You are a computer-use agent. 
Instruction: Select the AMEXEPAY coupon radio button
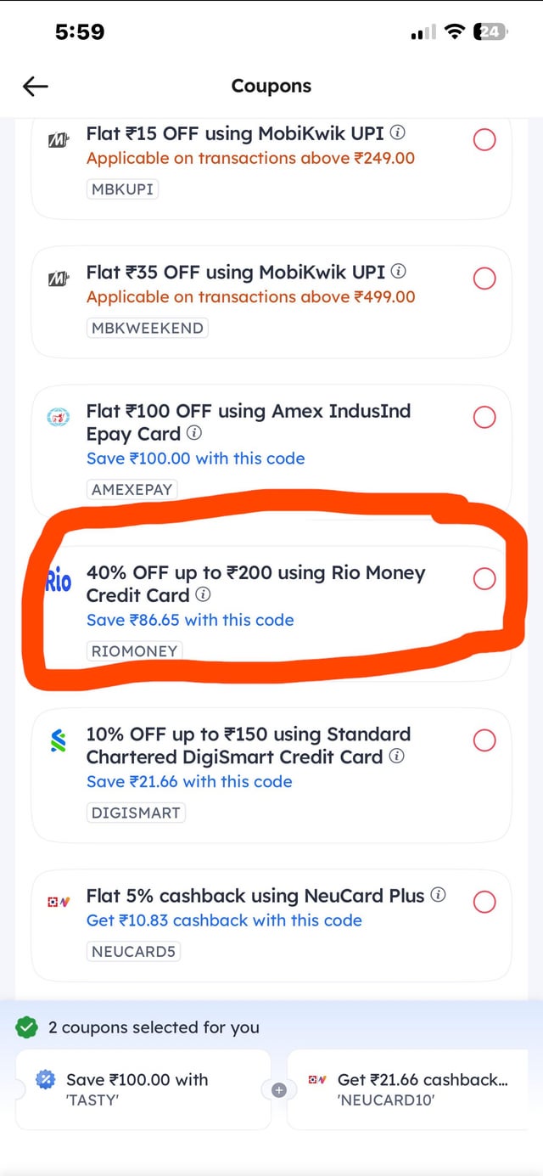coord(484,417)
